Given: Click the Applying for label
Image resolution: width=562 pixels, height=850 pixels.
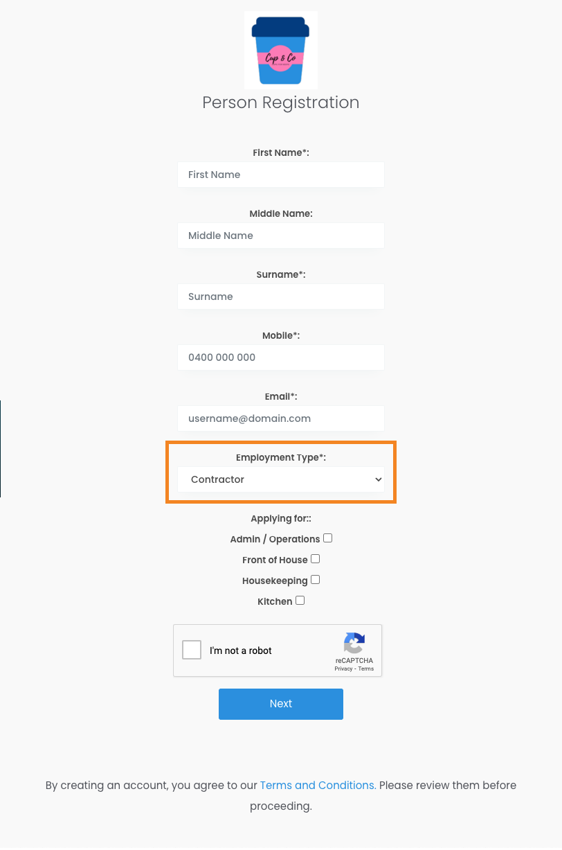Looking at the screenshot, I should point(280,518).
